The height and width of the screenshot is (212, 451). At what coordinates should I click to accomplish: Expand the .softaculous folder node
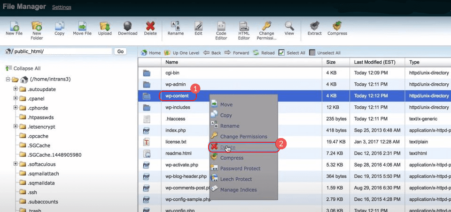click(16, 164)
